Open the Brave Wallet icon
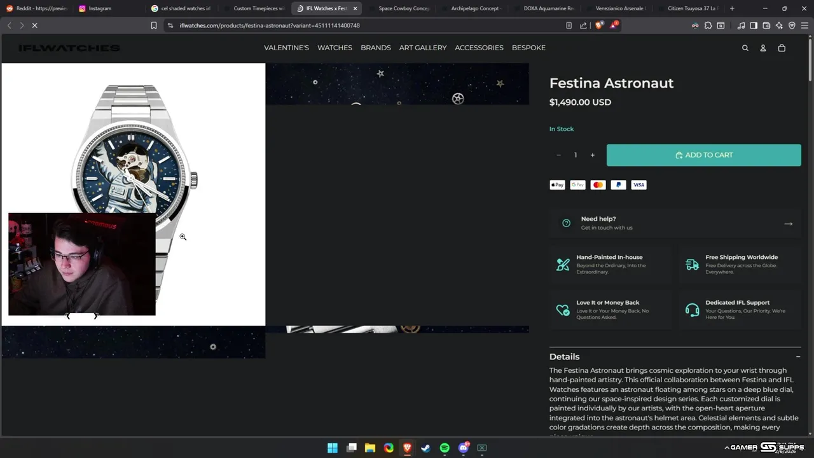The height and width of the screenshot is (458, 814). [766, 25]
